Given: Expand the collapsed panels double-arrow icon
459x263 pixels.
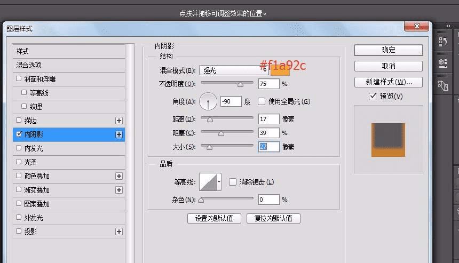Looking at the screenshot, I should tap(448, 26).
